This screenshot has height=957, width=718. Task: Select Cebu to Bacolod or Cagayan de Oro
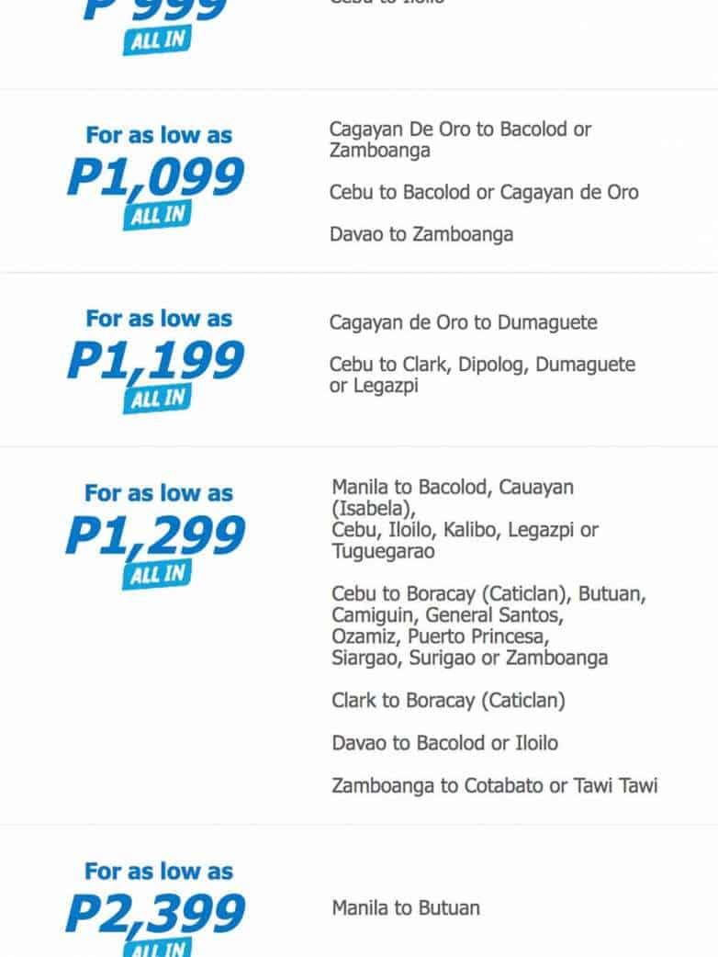pos(484,192)
